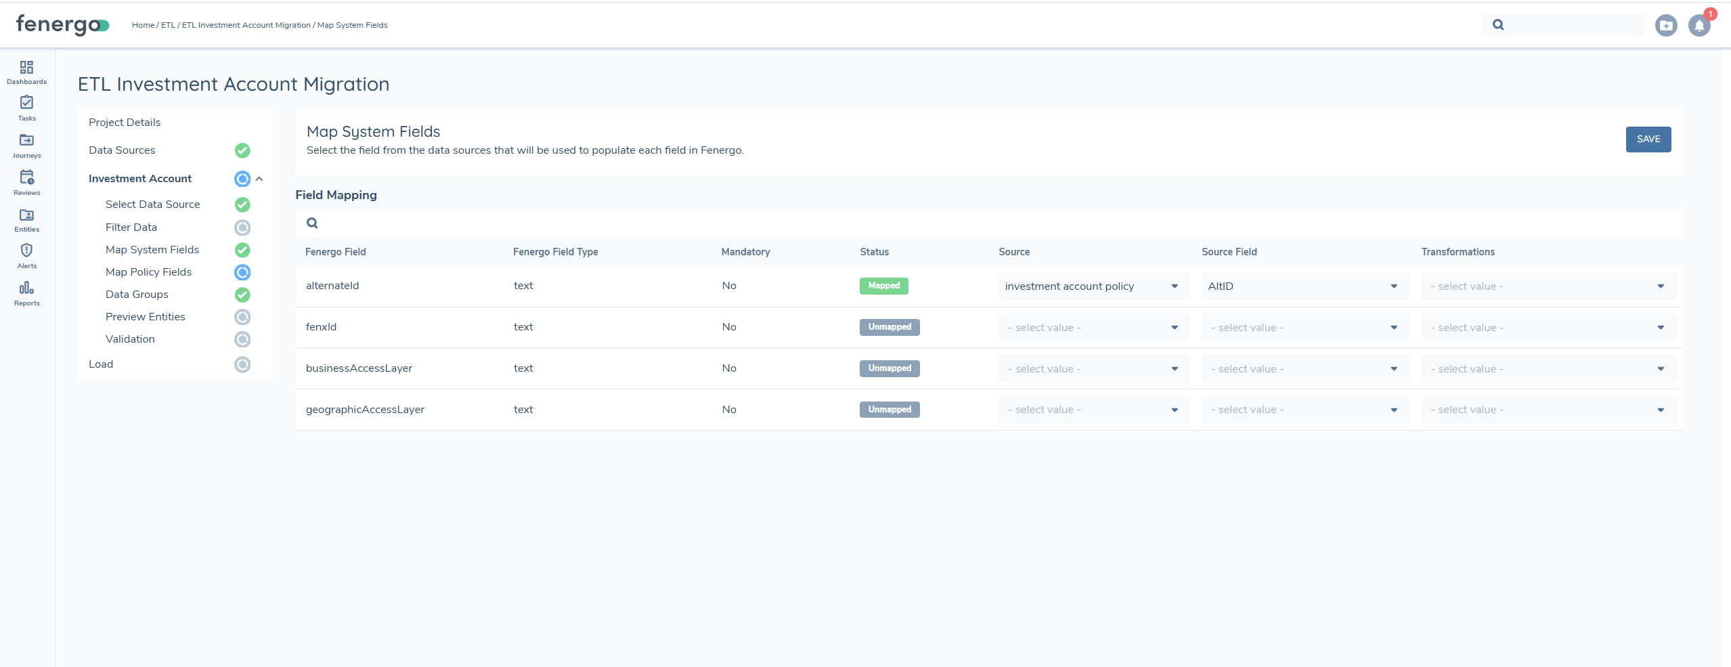This screenshot has width=1731, height=667.
Task: Click the Reviews sidebar icon
Action: click(26, 180)
